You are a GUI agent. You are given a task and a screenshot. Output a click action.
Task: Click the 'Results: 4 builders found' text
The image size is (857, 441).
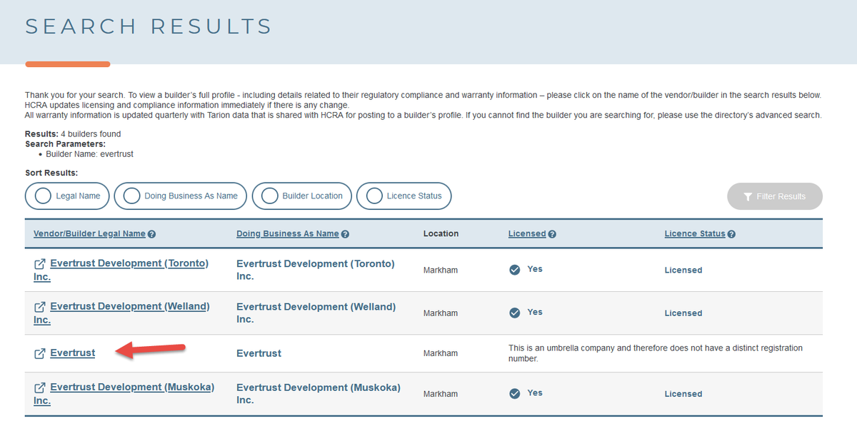[x=73, y=134]
